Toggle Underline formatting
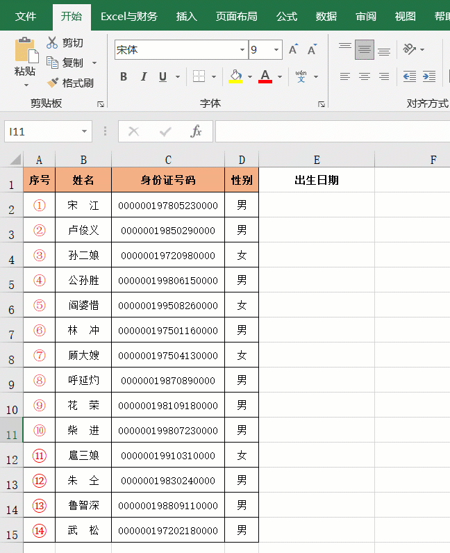 pyautogui.click(x=162, y=76)
